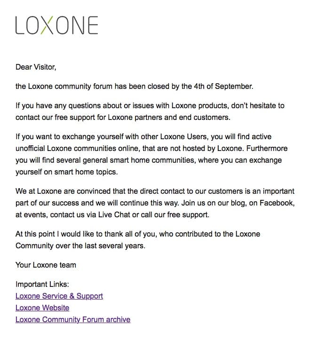Open the Loxone Community Forum archive link

point(73,319)
